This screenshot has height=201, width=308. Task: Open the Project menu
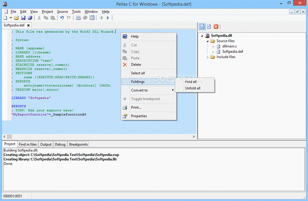[47, 12]
